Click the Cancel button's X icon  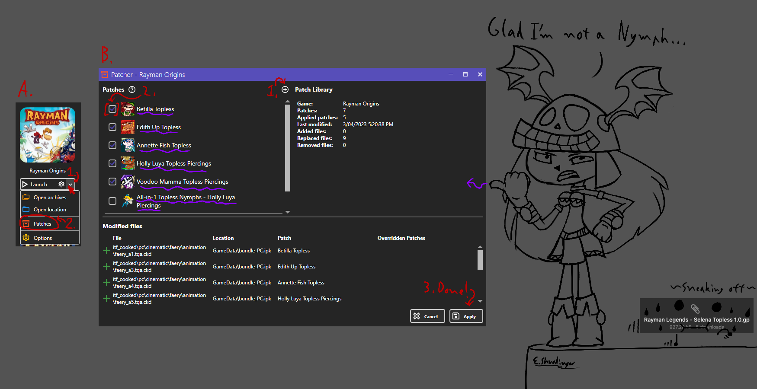click(417, 316)
